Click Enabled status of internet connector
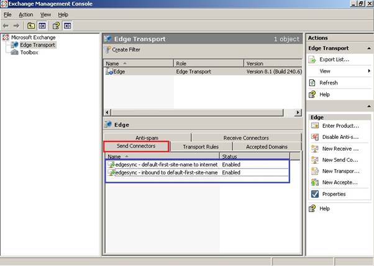374x266 pixels. pyautogui.click(x=231, y=164)
